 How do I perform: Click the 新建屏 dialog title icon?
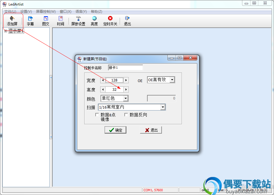coord(80,59)
